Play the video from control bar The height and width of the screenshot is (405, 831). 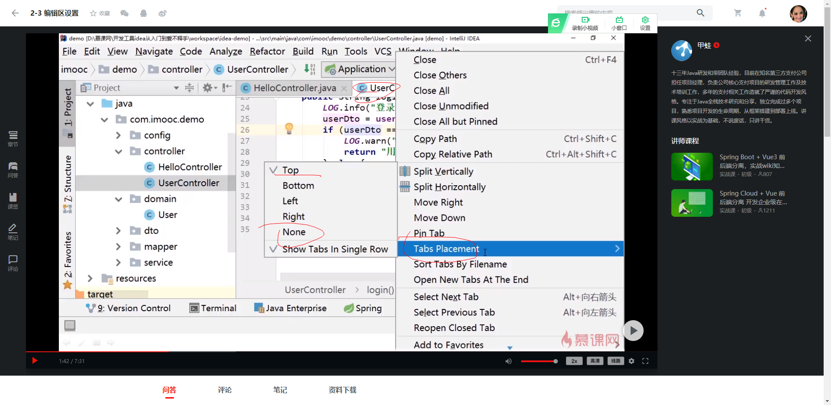(x=35, y=361)
